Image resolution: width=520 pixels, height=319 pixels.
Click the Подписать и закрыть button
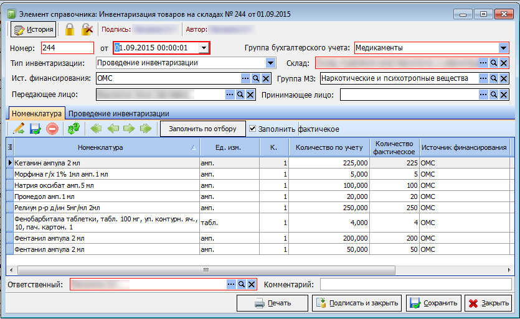click(x=357, y=303)
